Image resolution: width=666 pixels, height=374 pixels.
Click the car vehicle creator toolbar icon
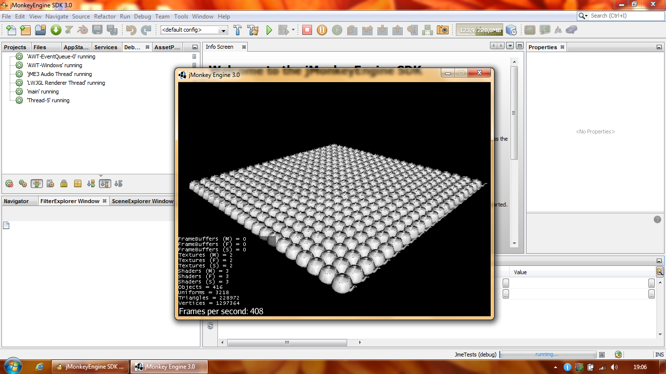point(571,30)
